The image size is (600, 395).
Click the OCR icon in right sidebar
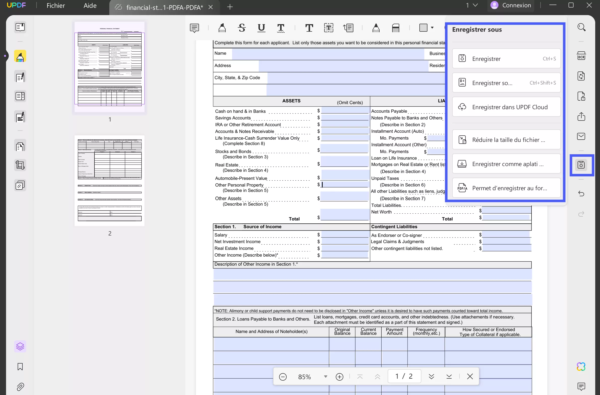click(x=581, y=56)
